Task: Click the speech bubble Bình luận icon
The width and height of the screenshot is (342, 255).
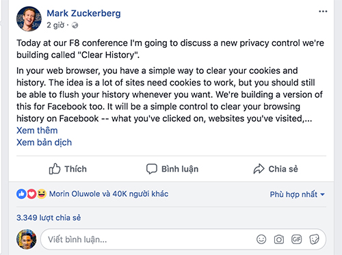Action: 152,169
